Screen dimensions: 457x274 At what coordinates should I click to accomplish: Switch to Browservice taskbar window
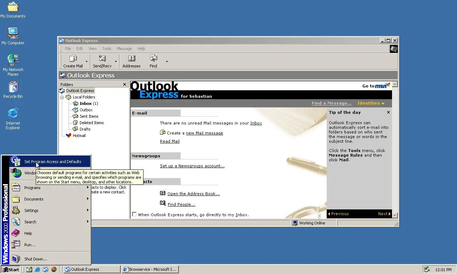pyautogui.click(x=150, y=269)
